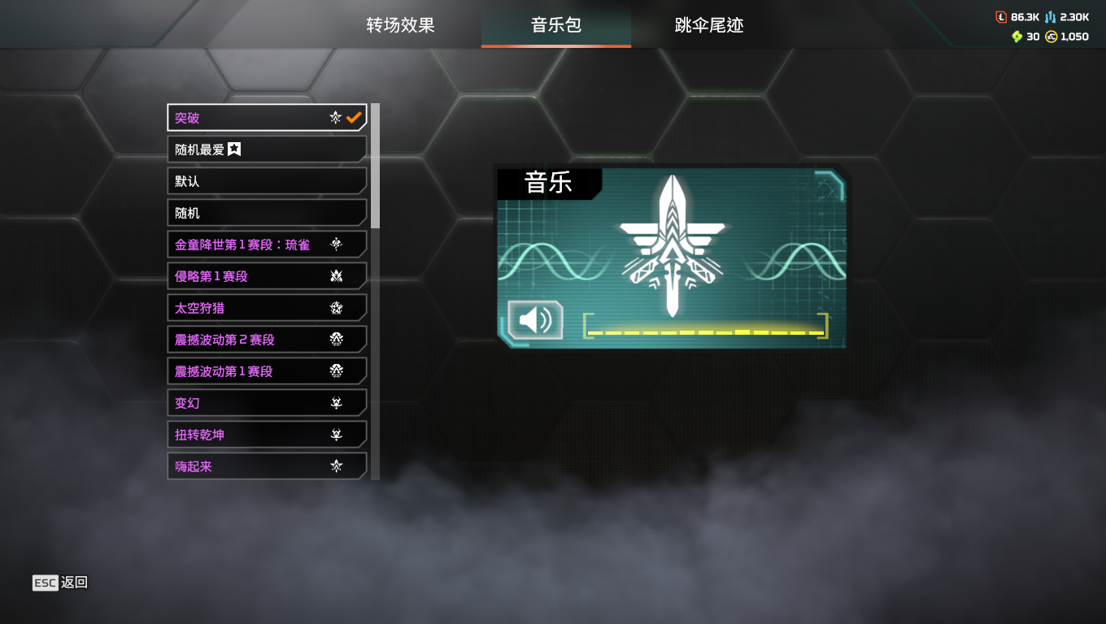Select the 随机 music pack option
The image size is (1106, 624).
click(267, 213)
